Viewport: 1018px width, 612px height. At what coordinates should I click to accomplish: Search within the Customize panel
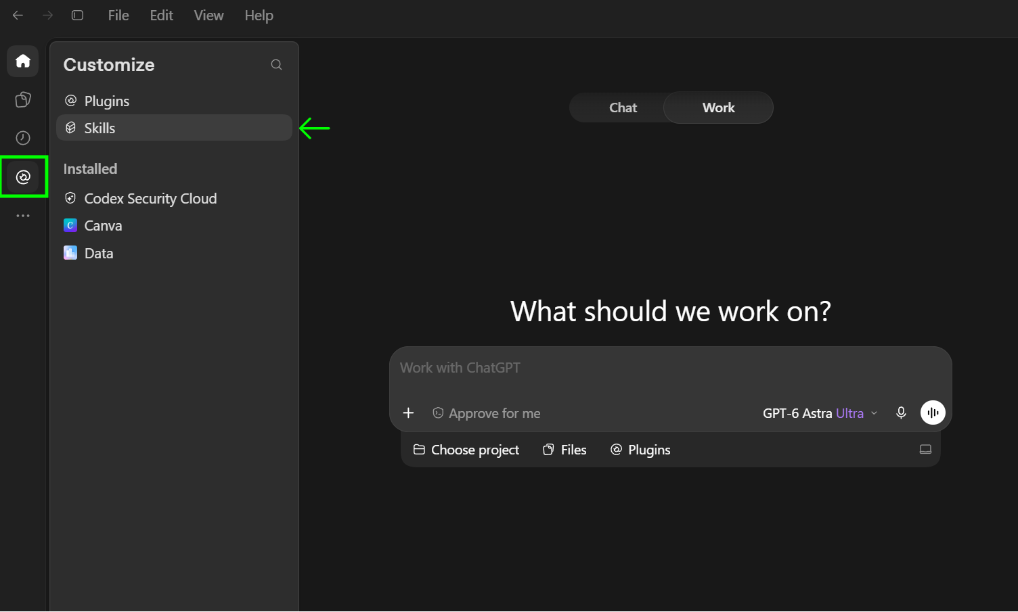coord(276,65)
